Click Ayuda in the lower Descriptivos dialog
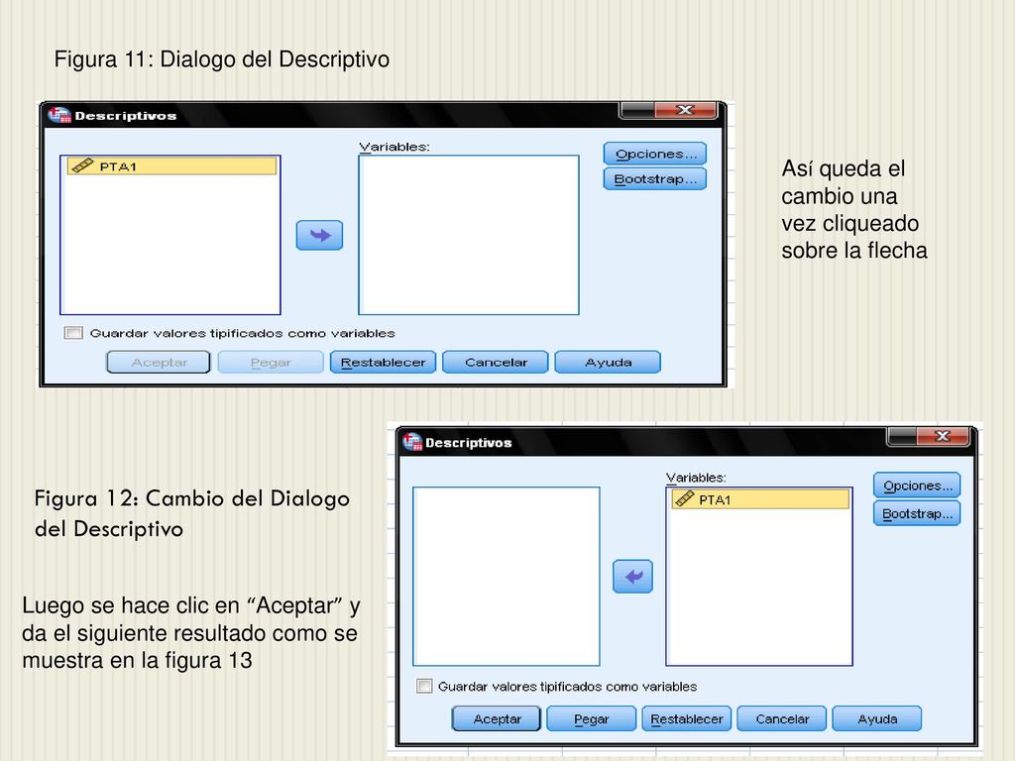The height and width of the screenshot is (761, 1015). tap(876, 719)
